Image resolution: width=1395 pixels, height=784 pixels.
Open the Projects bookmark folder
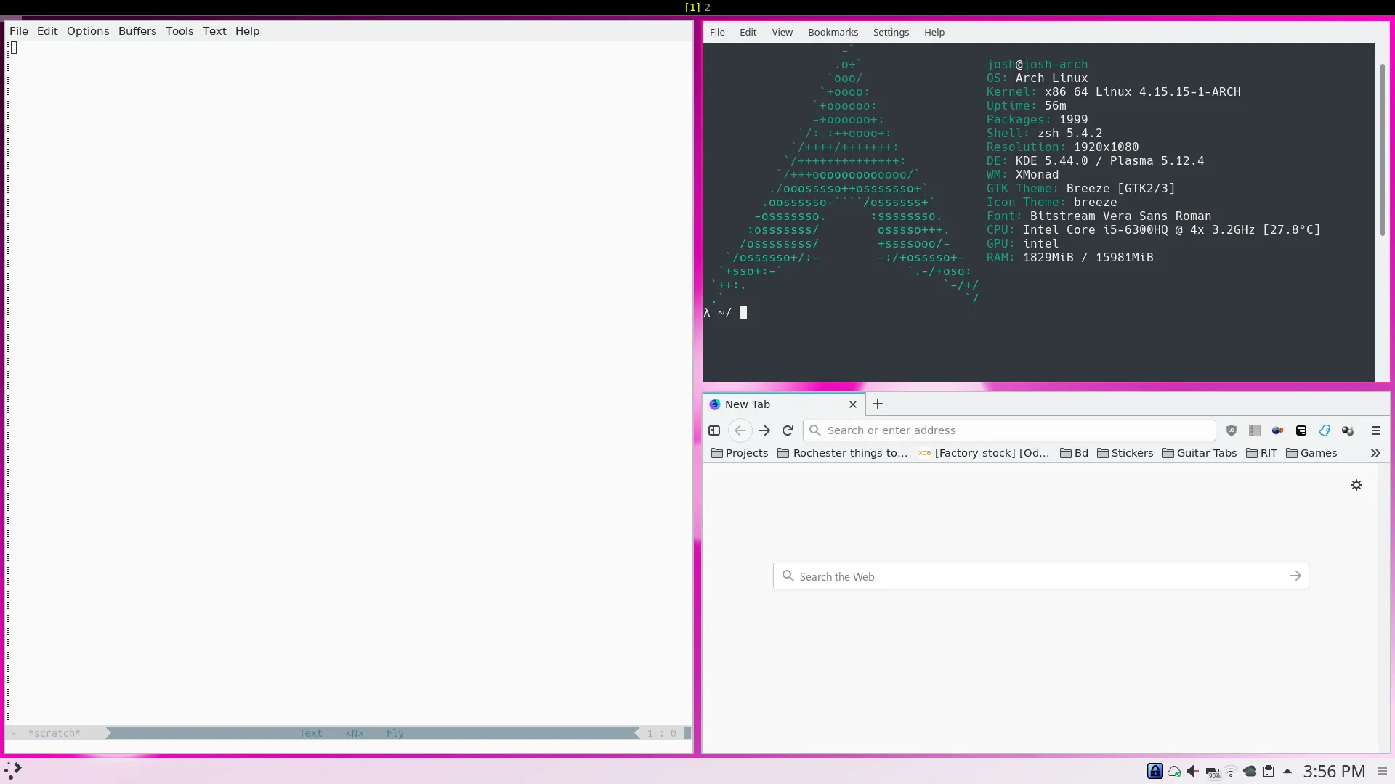coord(739,453)
